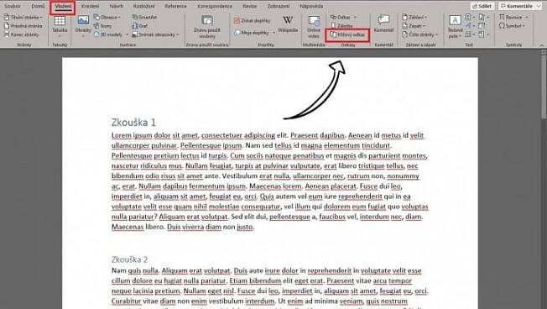Screen dimensions: 547x309
Task: Click the Křížový odkaz cross-reference button
Action: (348, 34)
